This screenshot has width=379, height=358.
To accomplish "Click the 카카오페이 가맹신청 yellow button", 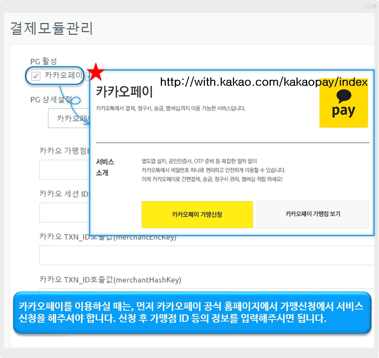I will pyautogui.click(x=197, y=214).
